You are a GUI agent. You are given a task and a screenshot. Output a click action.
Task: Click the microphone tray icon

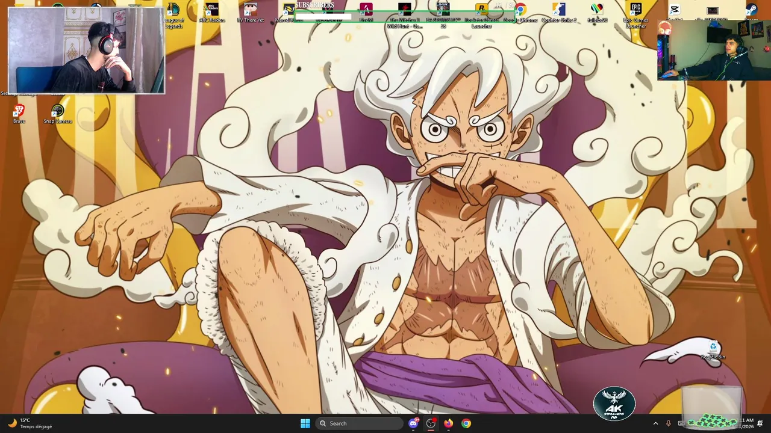coord(668,423)
